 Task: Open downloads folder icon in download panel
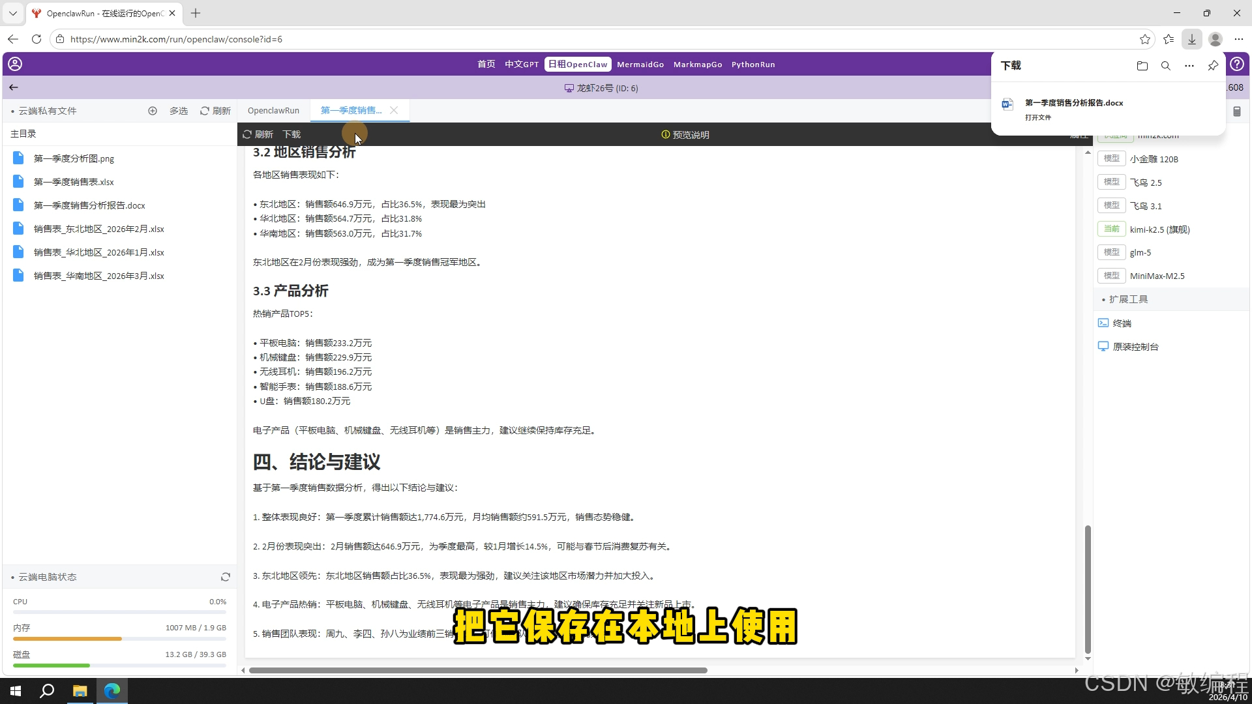[1142, 66]
